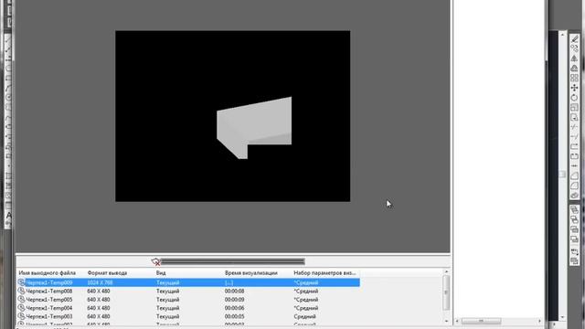Image resolution: width=585 pixels, height=329 pixels.
Task: Click render history list scrollbar thumb
Action: [x=447, y=292]
